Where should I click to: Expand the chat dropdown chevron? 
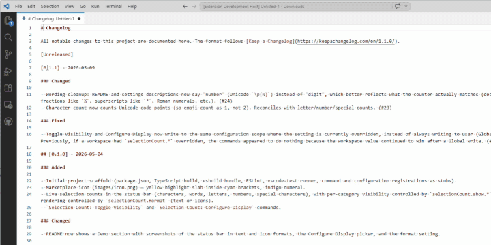point(406,6)
